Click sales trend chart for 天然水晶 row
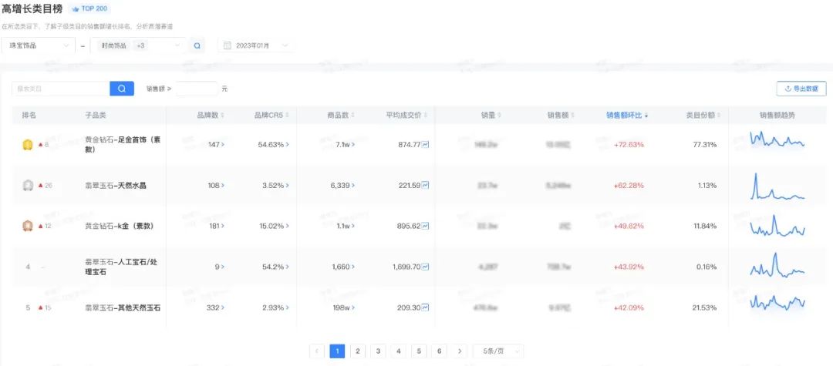This screenshot has height=366, width=833. pyautogui.click(x=777, y=186)
